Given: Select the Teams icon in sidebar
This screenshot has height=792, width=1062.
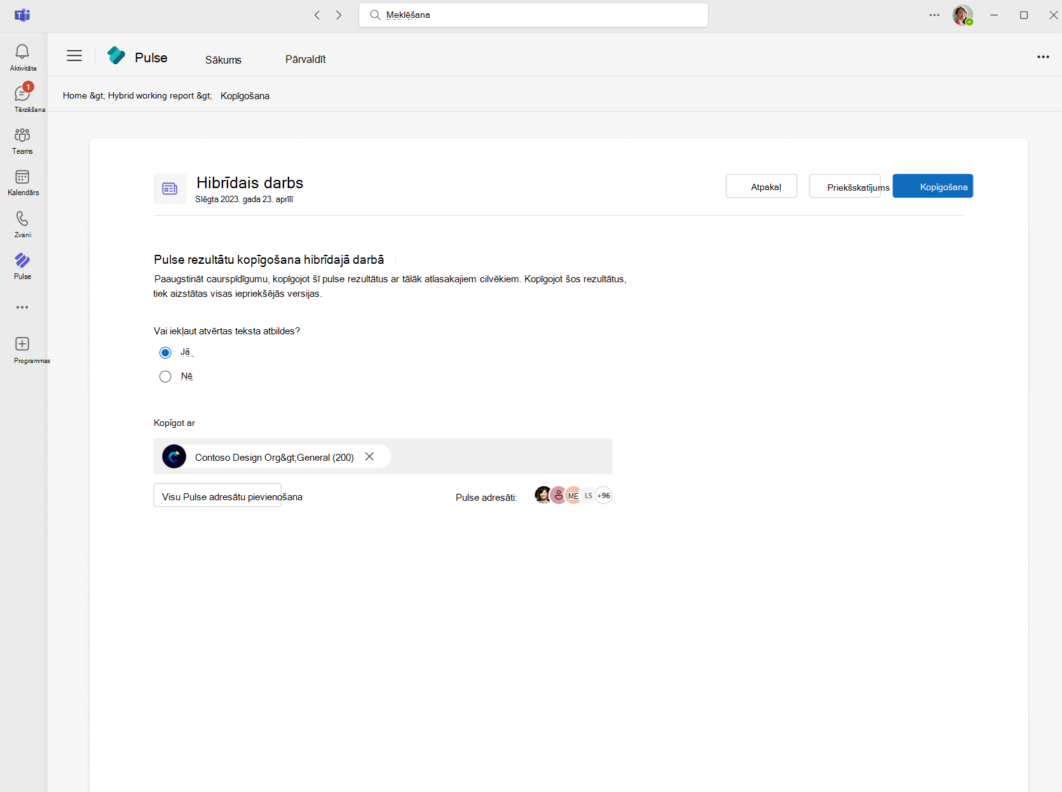Looking at the screenshot, I should point(22,140).
